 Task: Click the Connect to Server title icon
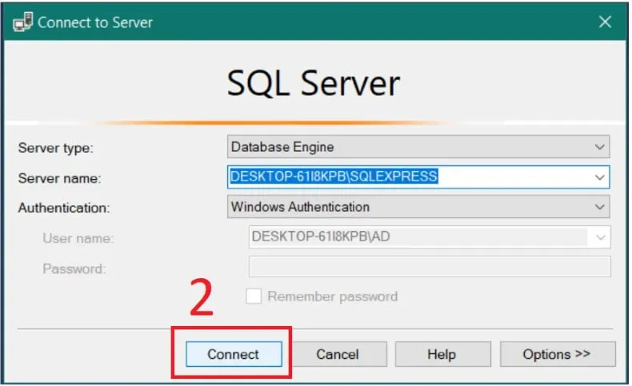[x=22, y=22]
